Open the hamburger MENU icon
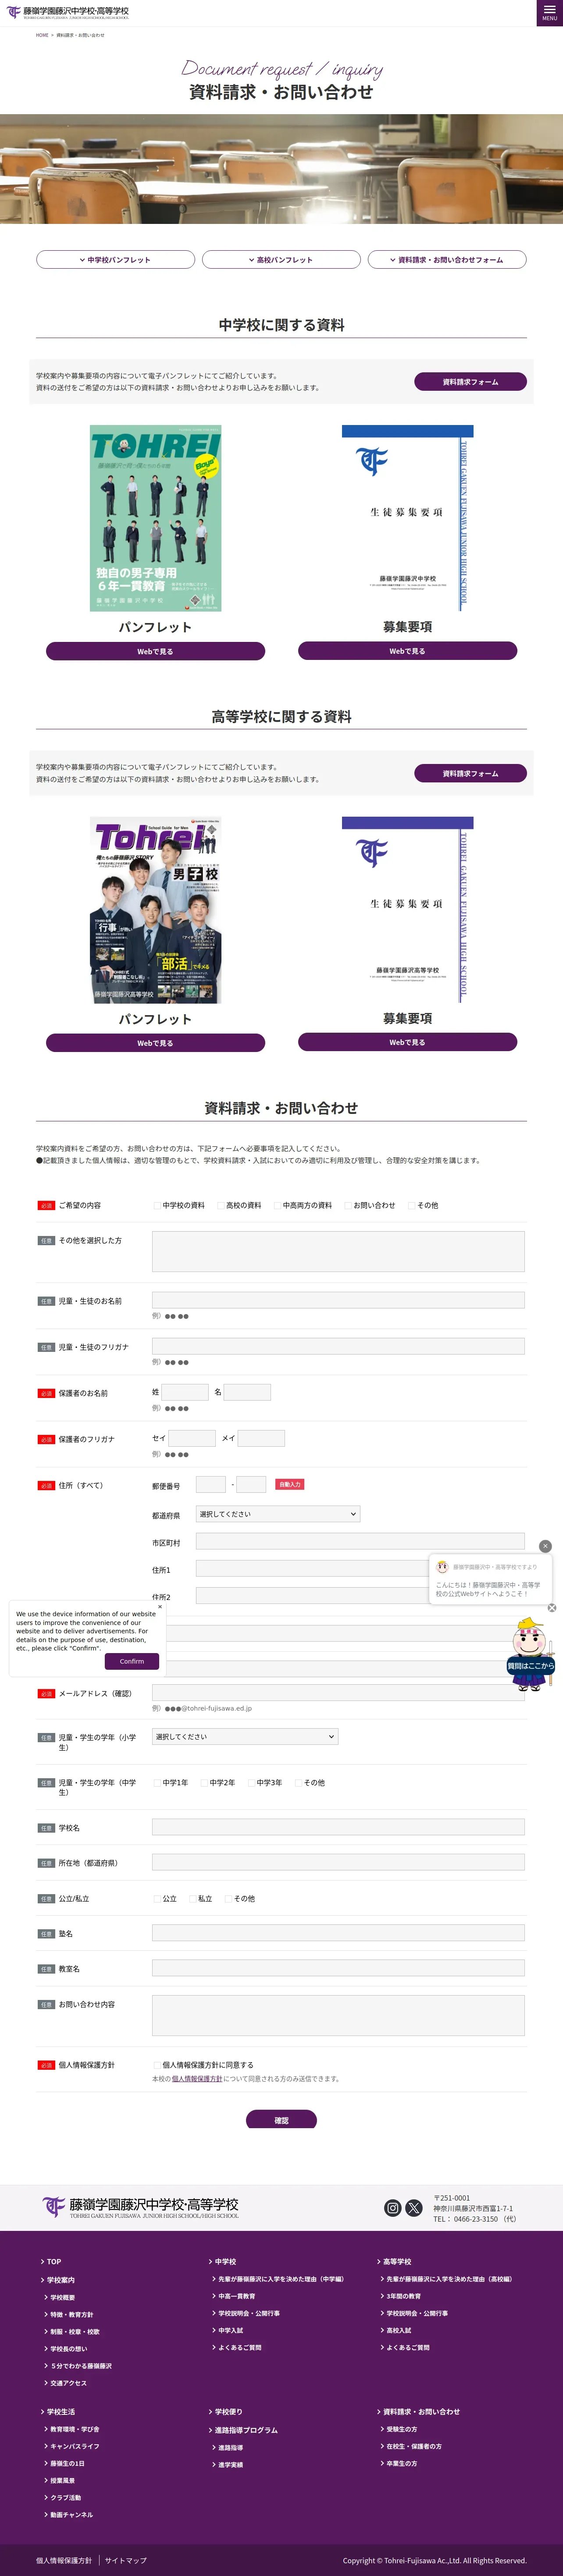The height and width of the screenshot is (2576, 563). coord(549,13)
